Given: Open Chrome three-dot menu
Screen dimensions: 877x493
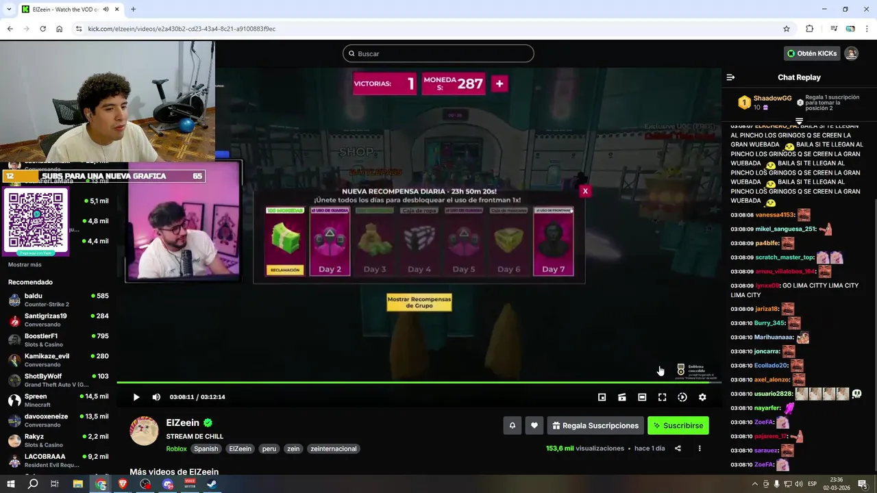Looking at the screenshot, I should (867, 29).
